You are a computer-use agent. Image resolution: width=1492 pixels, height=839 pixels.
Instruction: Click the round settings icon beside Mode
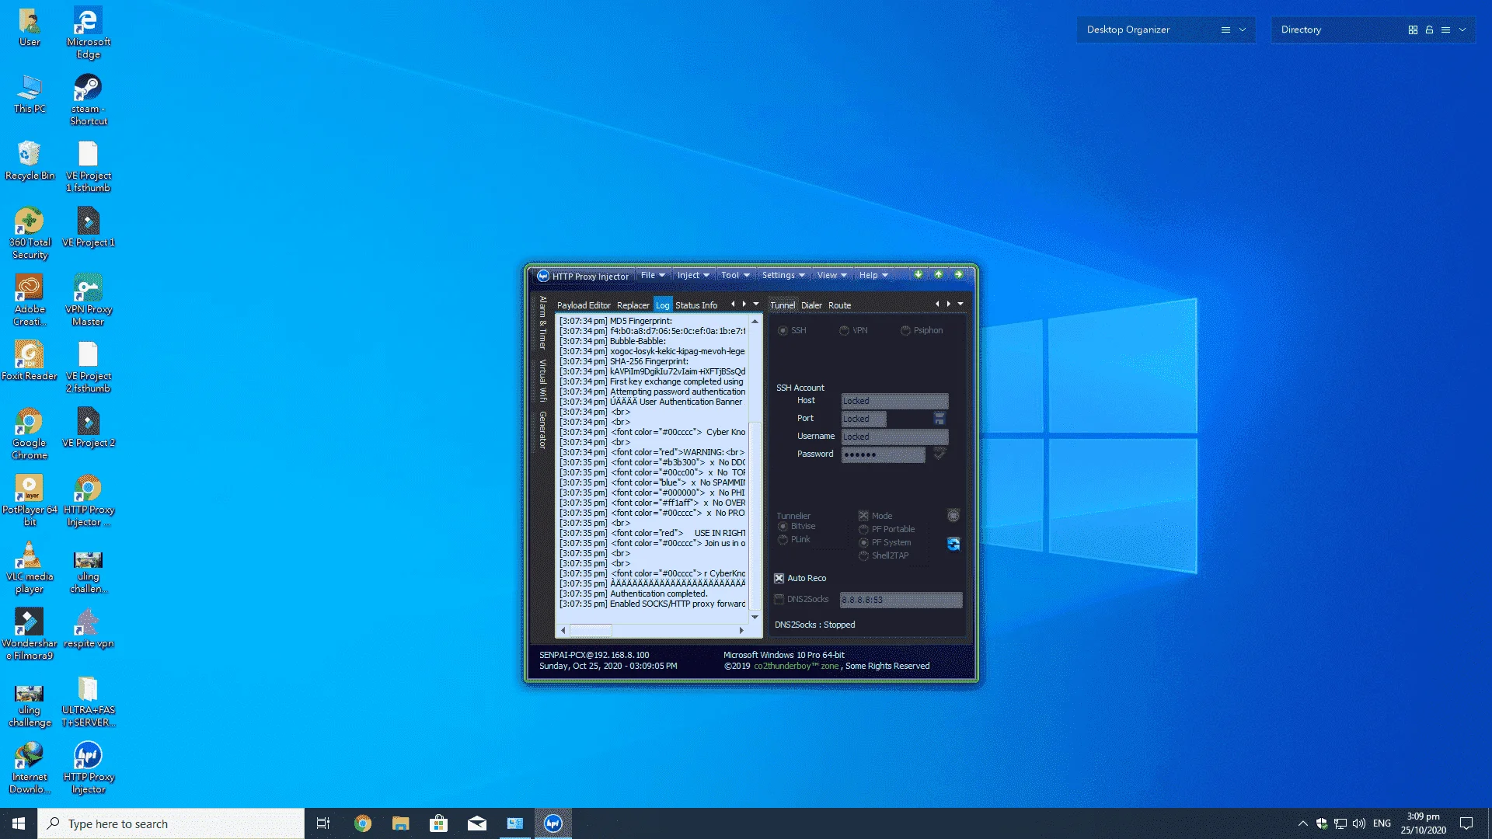point(953,516)
